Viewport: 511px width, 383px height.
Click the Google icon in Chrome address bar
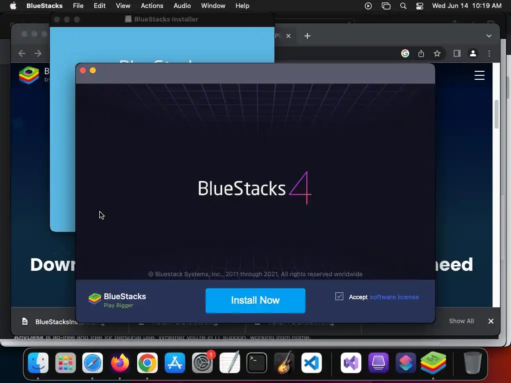(405, 53)
